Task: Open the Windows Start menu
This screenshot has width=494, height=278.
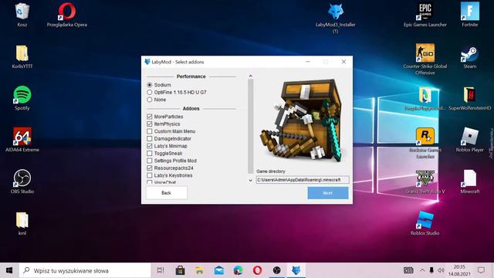Action: [9, 270]
